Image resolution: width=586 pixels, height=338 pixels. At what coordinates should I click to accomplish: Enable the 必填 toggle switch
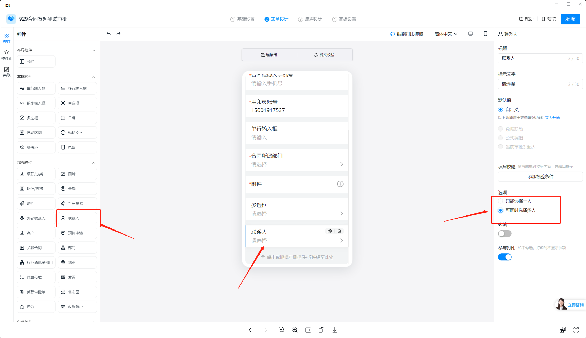point(505,233)
